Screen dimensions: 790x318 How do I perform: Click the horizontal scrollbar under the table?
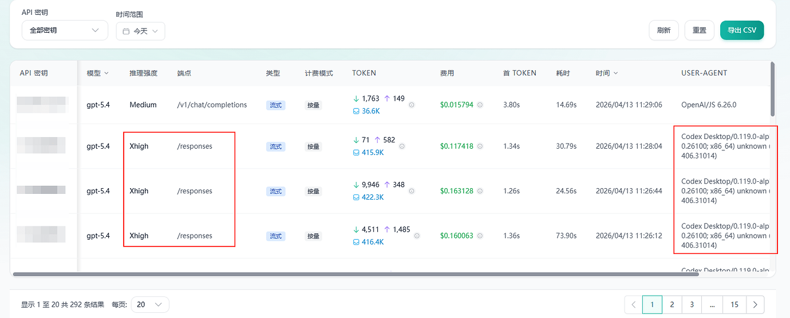355,275
